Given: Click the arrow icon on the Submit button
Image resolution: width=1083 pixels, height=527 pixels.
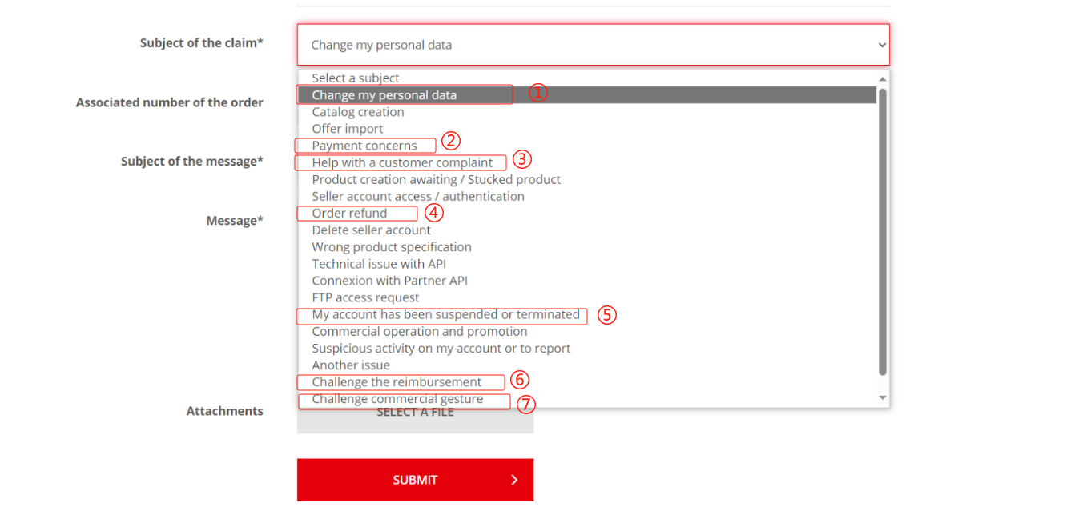Looking at the screenshot, I should 514,480.
